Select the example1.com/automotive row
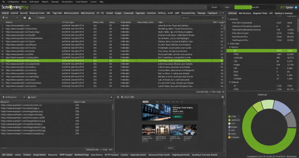Viewport: 299px width, 158px height. coord(112,64)
